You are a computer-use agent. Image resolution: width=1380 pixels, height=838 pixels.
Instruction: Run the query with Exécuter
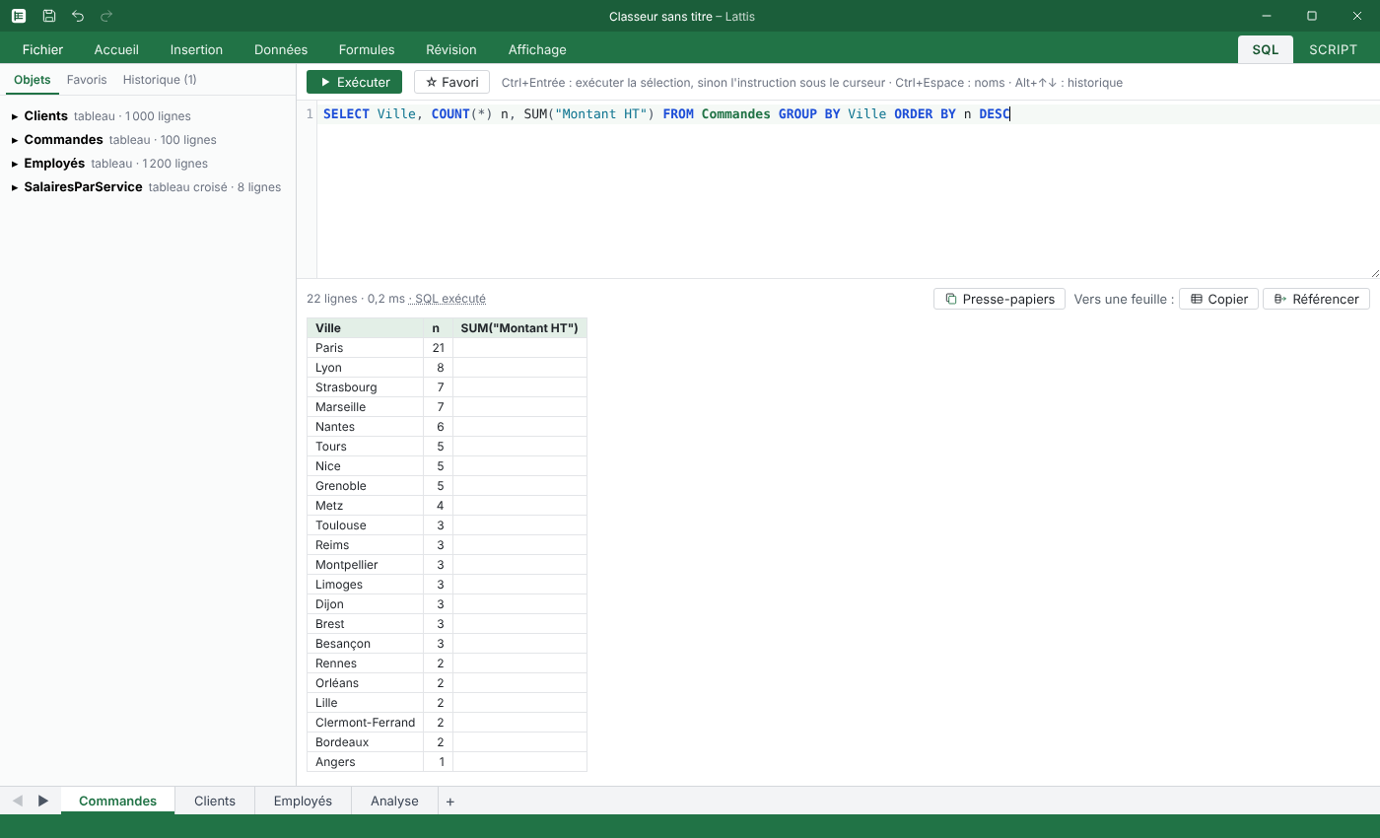(x=355, y=83)
